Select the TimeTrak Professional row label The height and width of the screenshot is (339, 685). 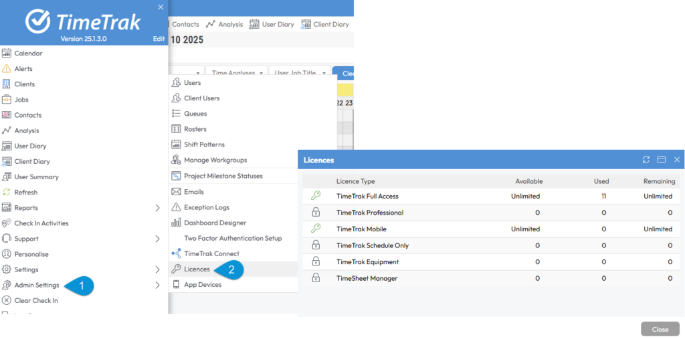pyautogui.click(x=370, y=213)
